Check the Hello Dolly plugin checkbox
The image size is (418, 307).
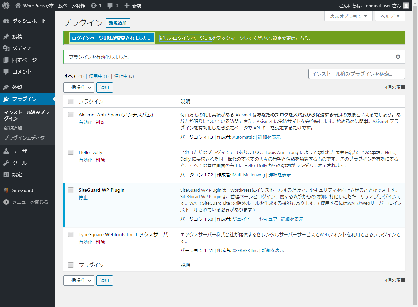[x=71, y=152]
